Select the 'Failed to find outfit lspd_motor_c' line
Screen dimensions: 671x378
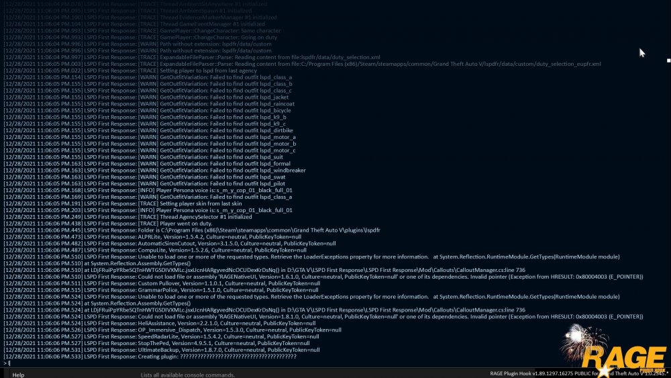click(150, 150)
